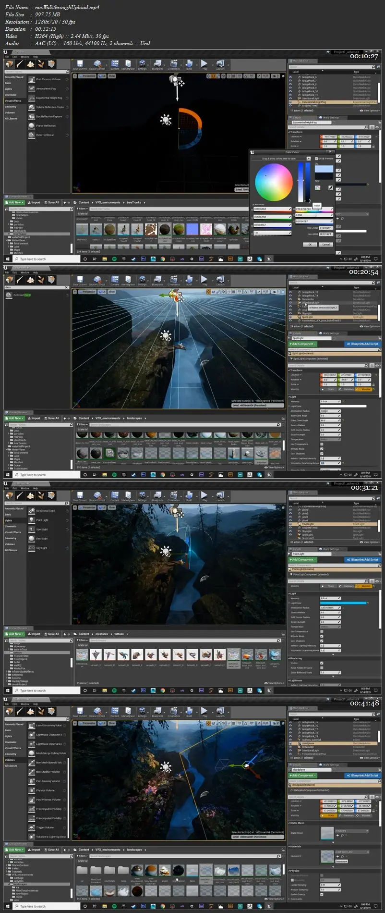Choose the Sky Light actor icon
Viewport: 385px width, 913px height.
pos(32,548)
